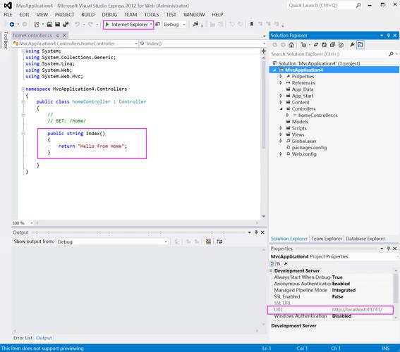This screenshot has height=352, width=400.
Task: Expand the References node
Action: 281,82
